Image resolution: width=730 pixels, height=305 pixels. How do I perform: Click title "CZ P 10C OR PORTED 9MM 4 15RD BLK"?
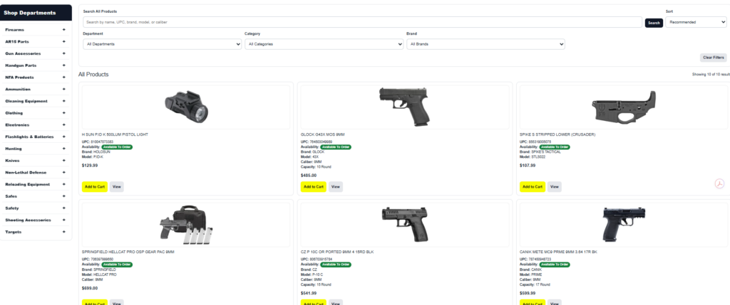pos(337,252)
